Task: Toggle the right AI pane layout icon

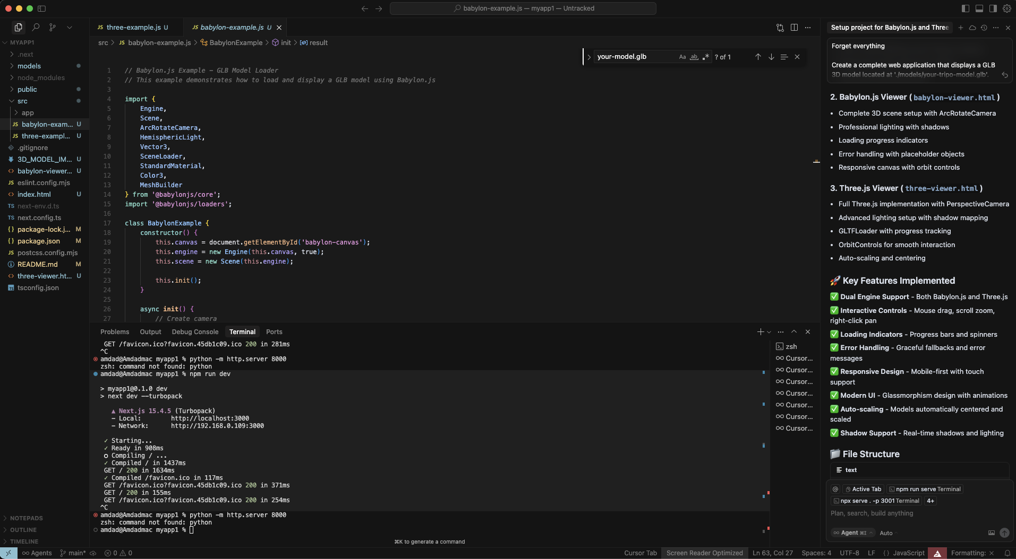Action: [x=993, y=8]
